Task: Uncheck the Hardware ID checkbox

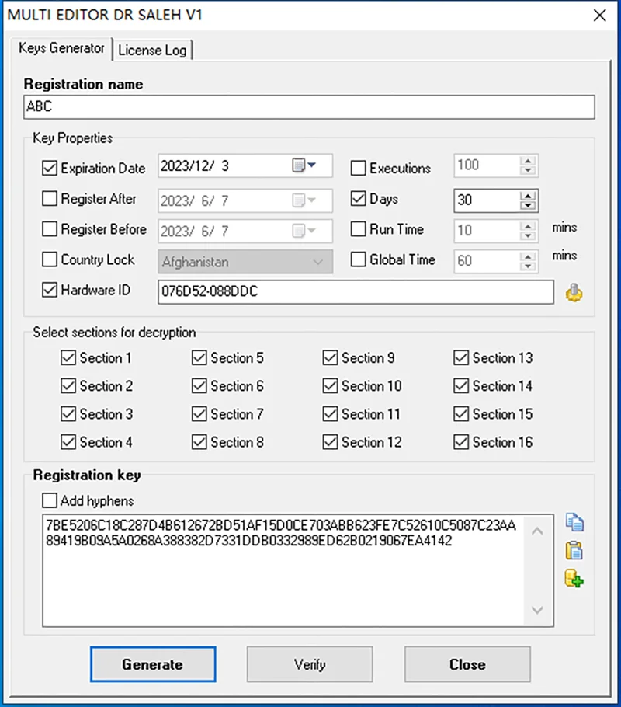Action: point(50,290)
